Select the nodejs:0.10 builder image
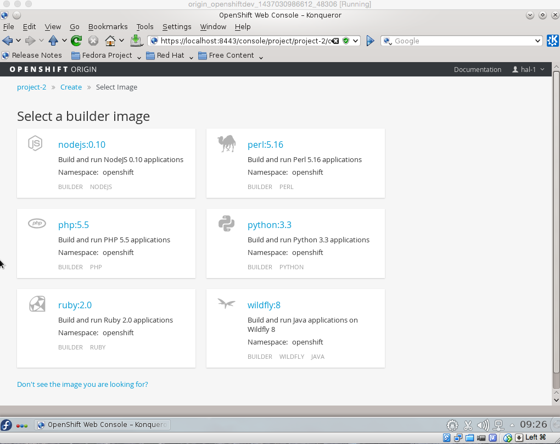 (82, 145)
